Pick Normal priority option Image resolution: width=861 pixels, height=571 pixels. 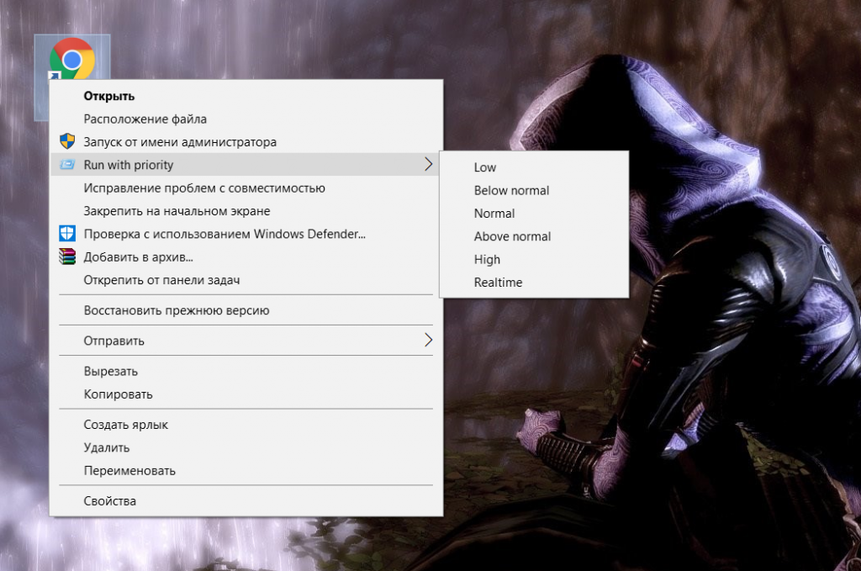click(494, 214)
